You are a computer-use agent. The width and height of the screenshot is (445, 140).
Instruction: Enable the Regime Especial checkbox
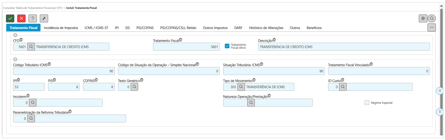click(x=367, y=103)
